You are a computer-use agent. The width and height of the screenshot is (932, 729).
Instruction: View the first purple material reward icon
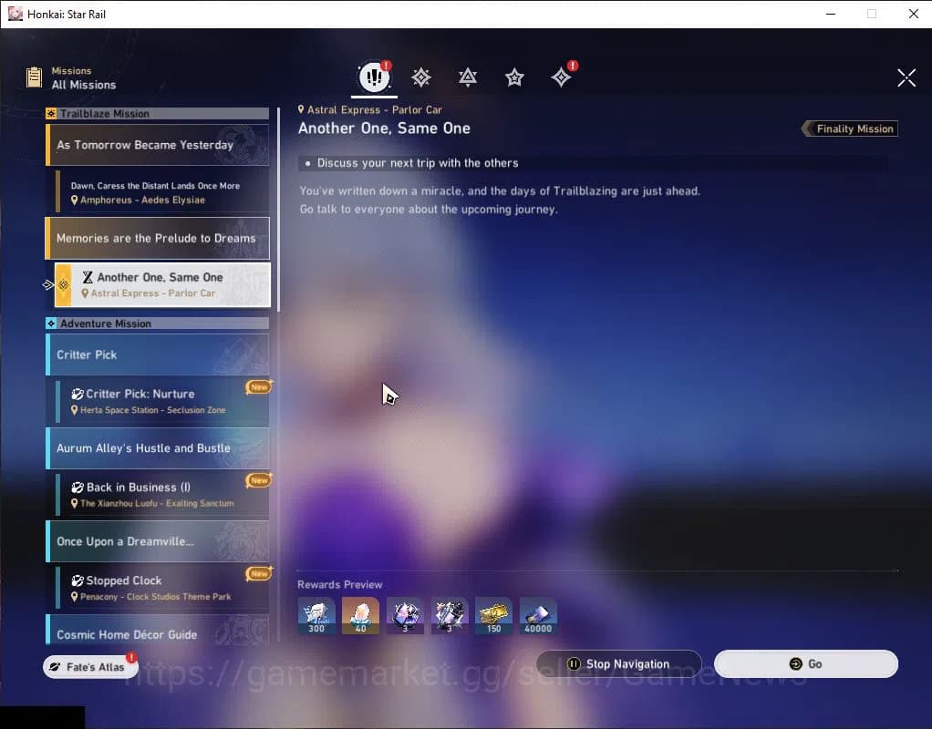pyautogui.click(x=406, y=615)
